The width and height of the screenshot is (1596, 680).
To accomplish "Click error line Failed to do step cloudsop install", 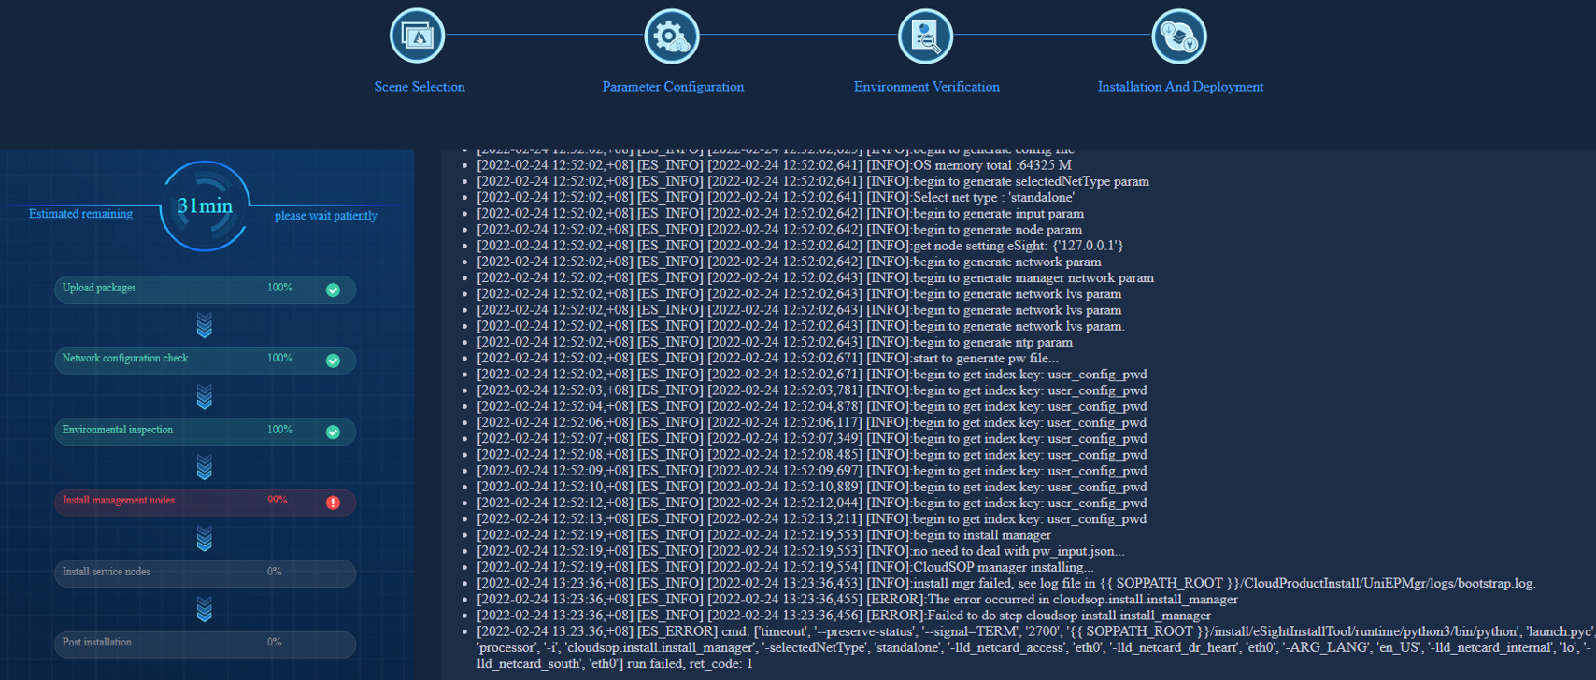I will point(844,615).
